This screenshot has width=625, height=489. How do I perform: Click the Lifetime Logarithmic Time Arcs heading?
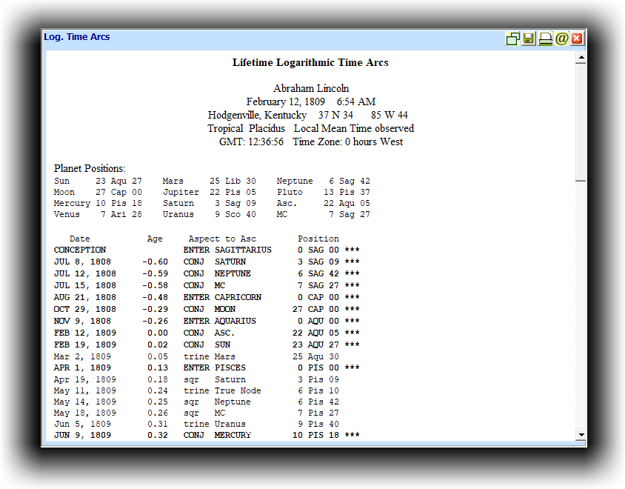[x=310, y=63]
